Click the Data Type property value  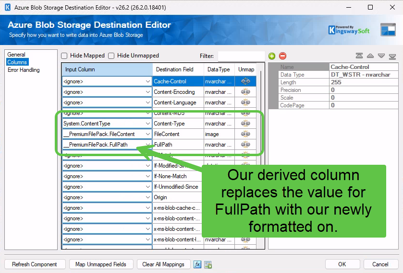364,75
